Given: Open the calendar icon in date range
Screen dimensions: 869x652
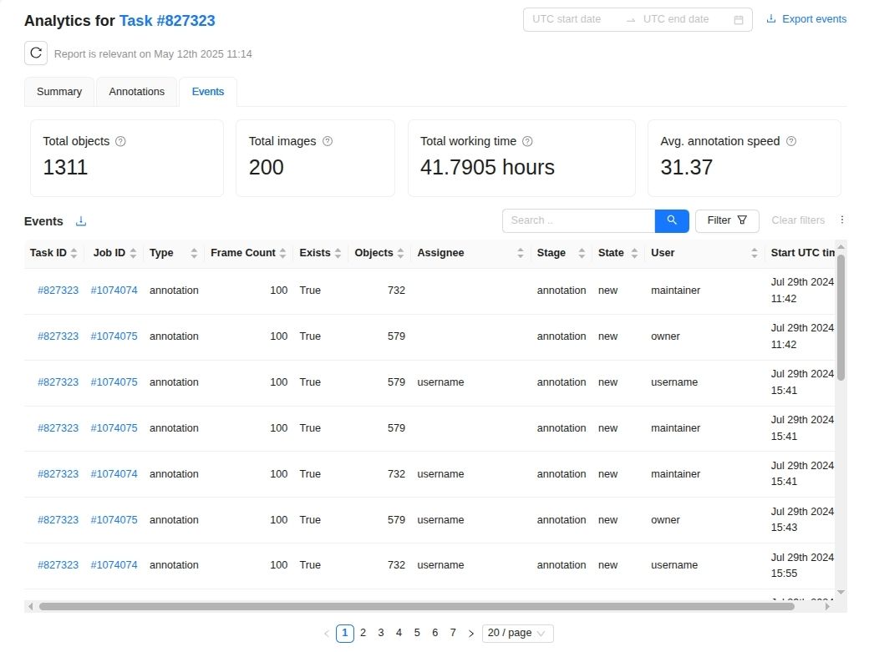Looking at the screenshot, I should tap(739, 20).
